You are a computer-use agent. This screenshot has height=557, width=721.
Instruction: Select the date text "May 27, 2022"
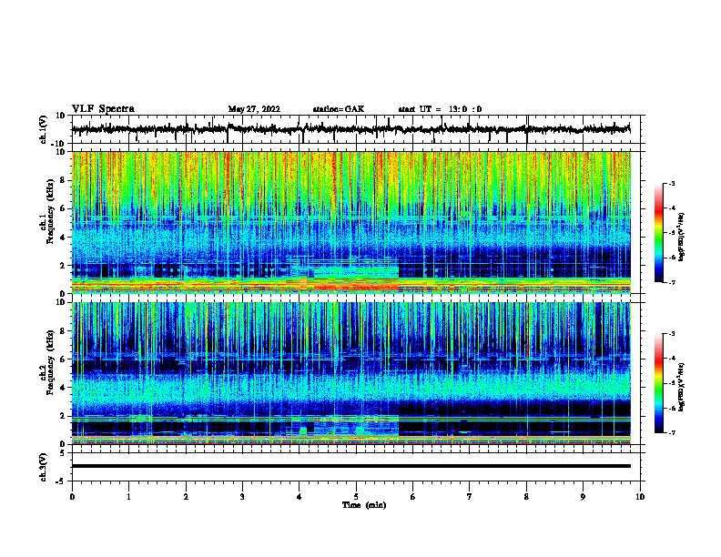pos(254,109)
